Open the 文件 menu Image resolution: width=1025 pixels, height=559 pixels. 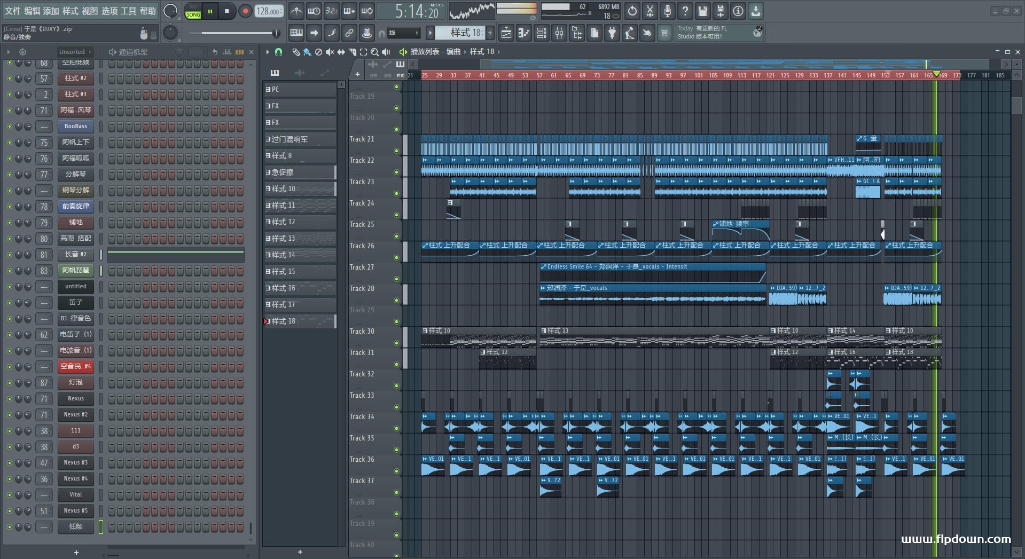pyautogui.click(x=13, y=11)
